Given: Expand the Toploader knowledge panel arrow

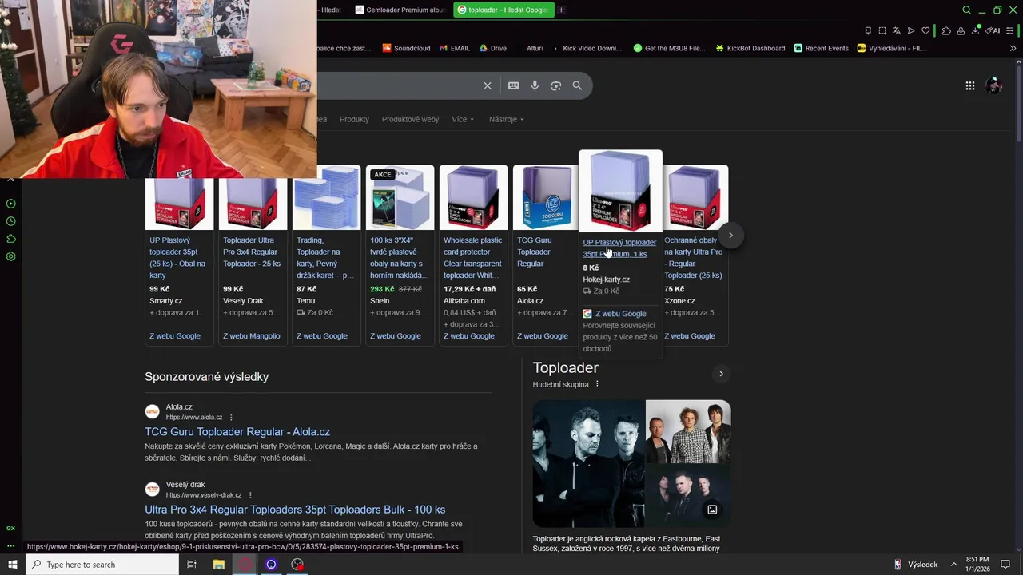Looking at the screenshot, I should tap(721, 374).
